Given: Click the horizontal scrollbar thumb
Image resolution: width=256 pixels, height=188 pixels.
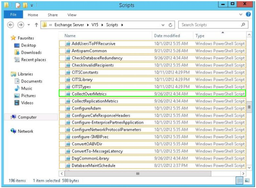Looking at the screenshot, I should pos(138,173).
